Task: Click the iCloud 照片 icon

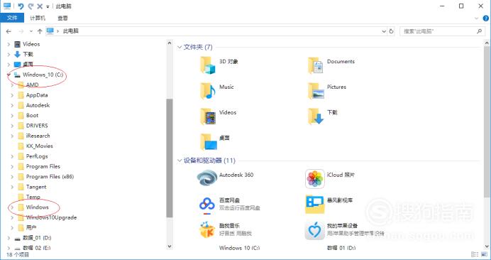Action: [315, 179]
